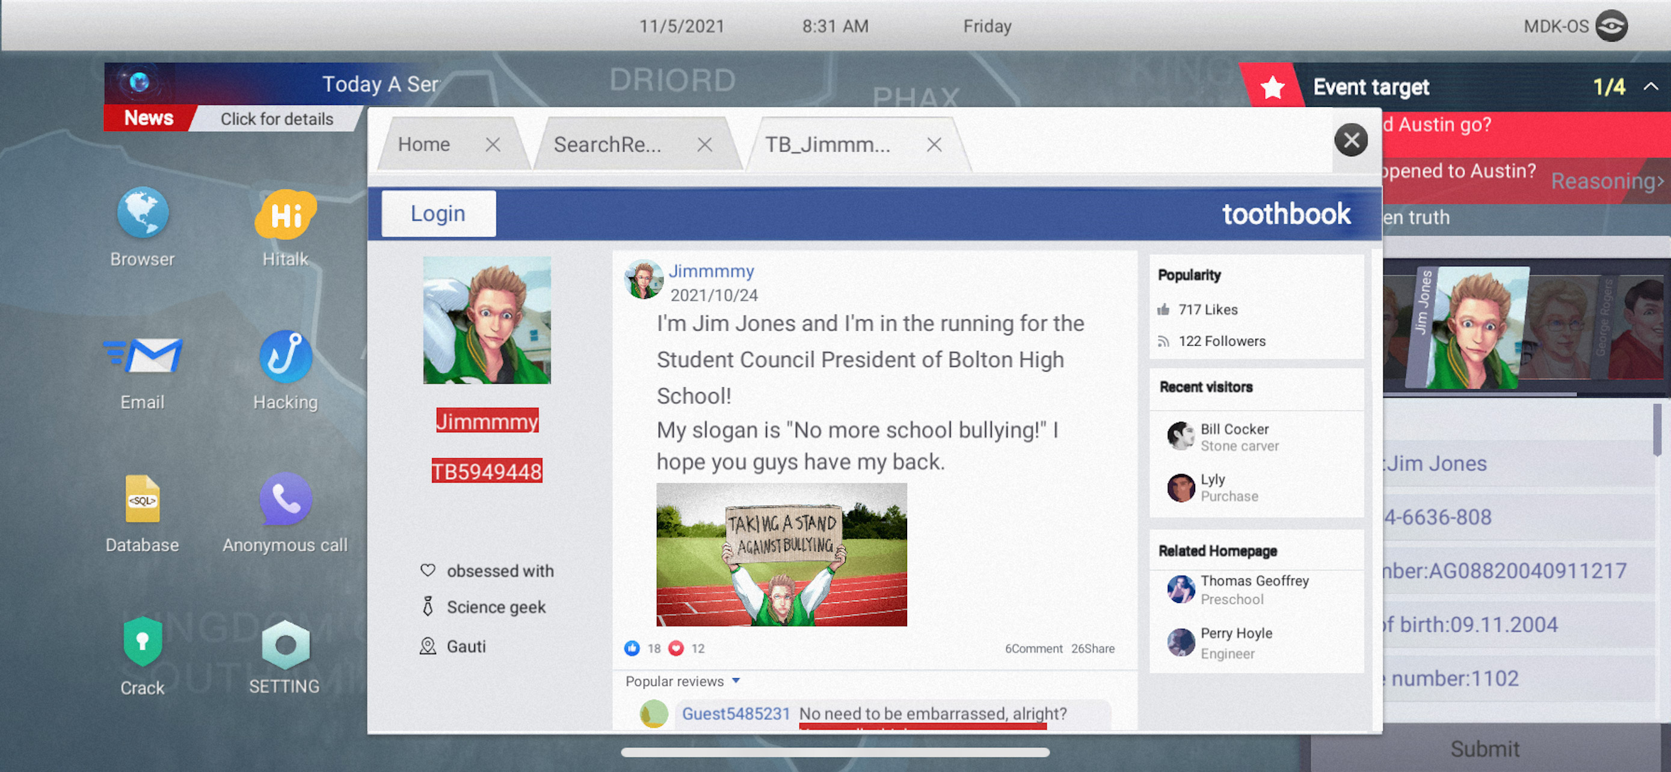Open Perry Hoyle related homepage
Viewport: 1671px width, 772px height.
pos(1236,633)
